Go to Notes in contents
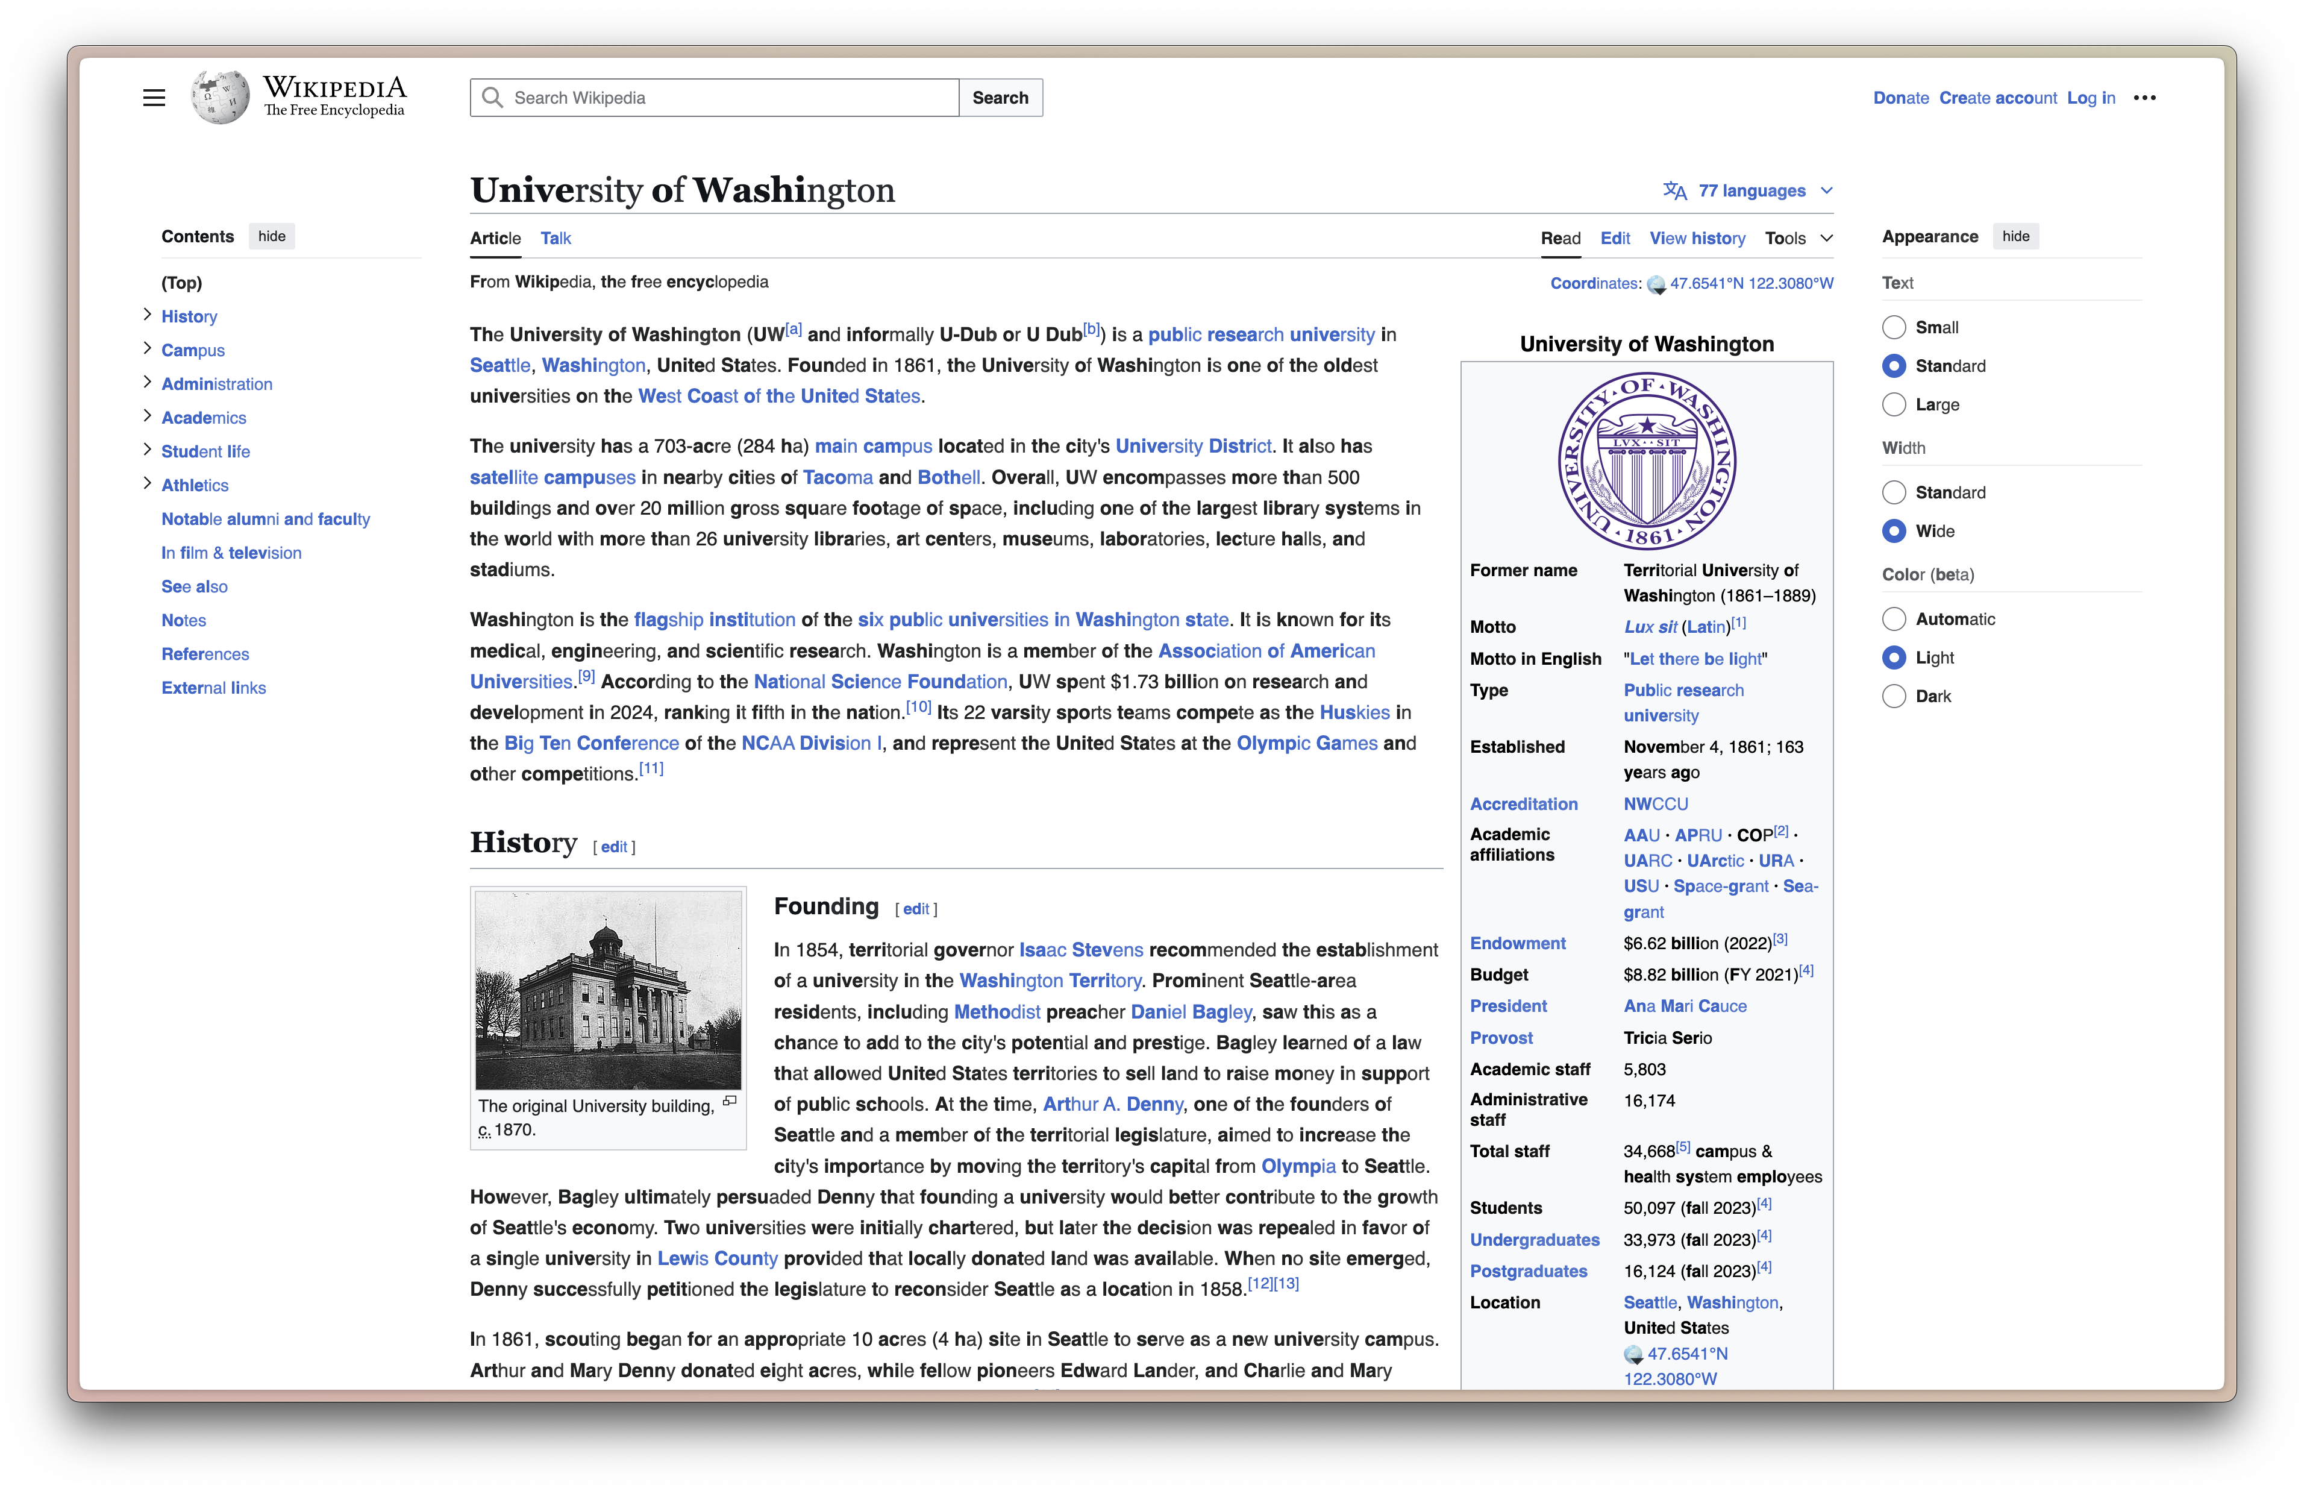 184,621
